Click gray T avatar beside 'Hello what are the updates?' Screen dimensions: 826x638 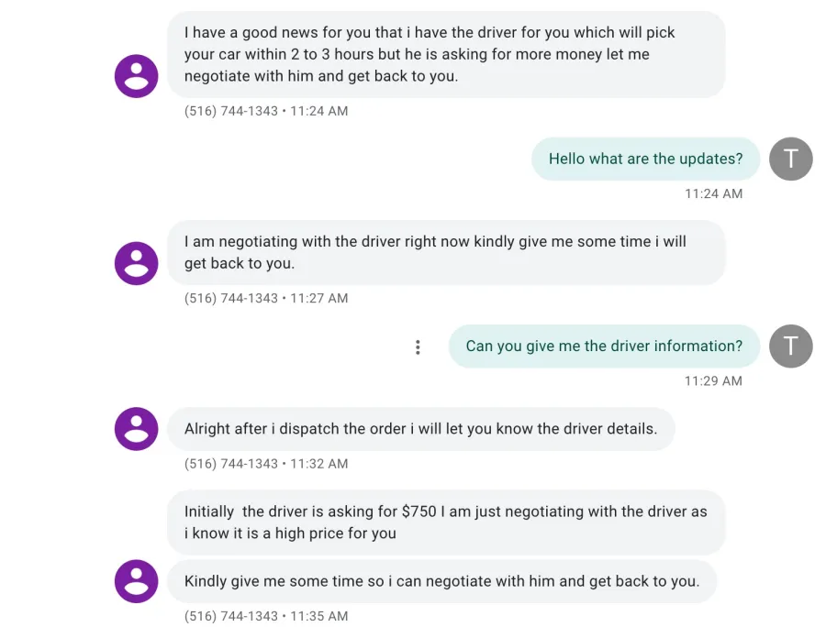(x=791, y=159)
